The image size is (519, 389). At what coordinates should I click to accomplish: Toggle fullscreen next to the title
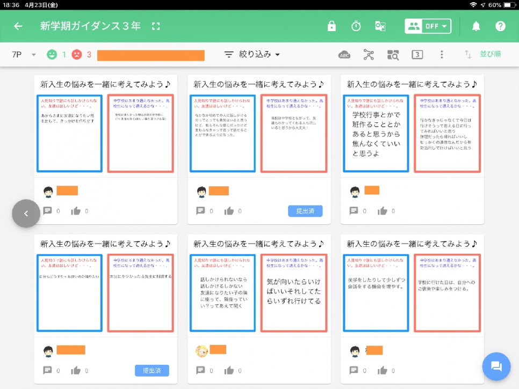point(156,26)
